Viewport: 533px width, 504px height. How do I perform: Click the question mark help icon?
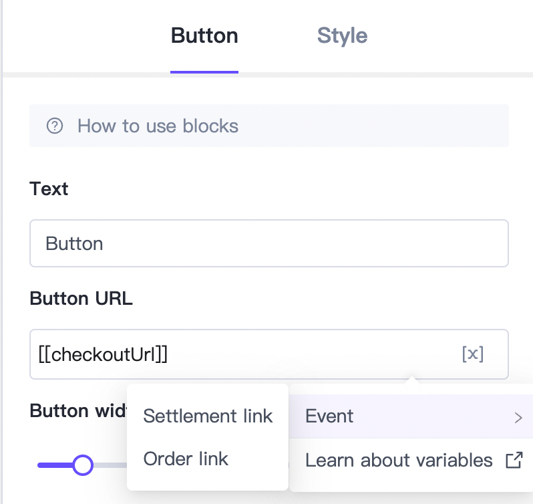tap(55, 126)
